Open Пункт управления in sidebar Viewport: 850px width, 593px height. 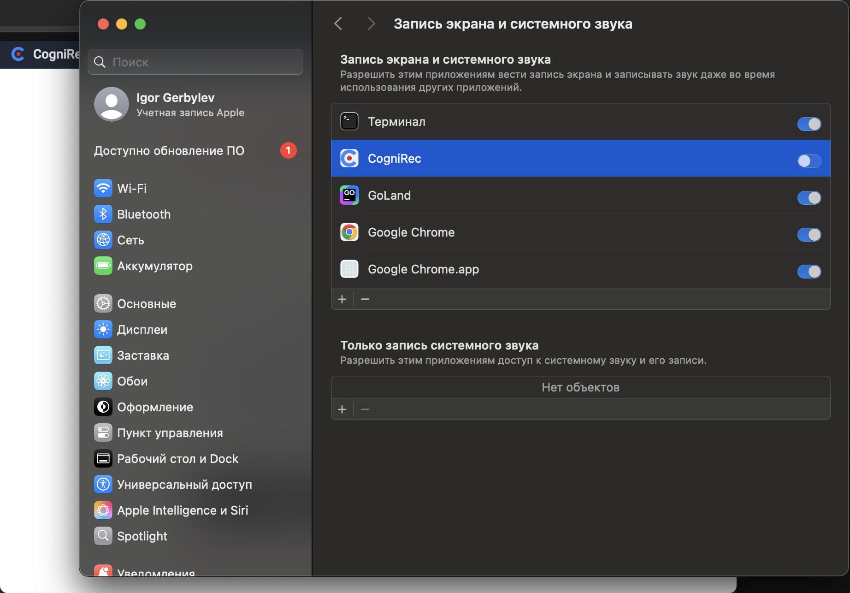[x=170, y=433]
